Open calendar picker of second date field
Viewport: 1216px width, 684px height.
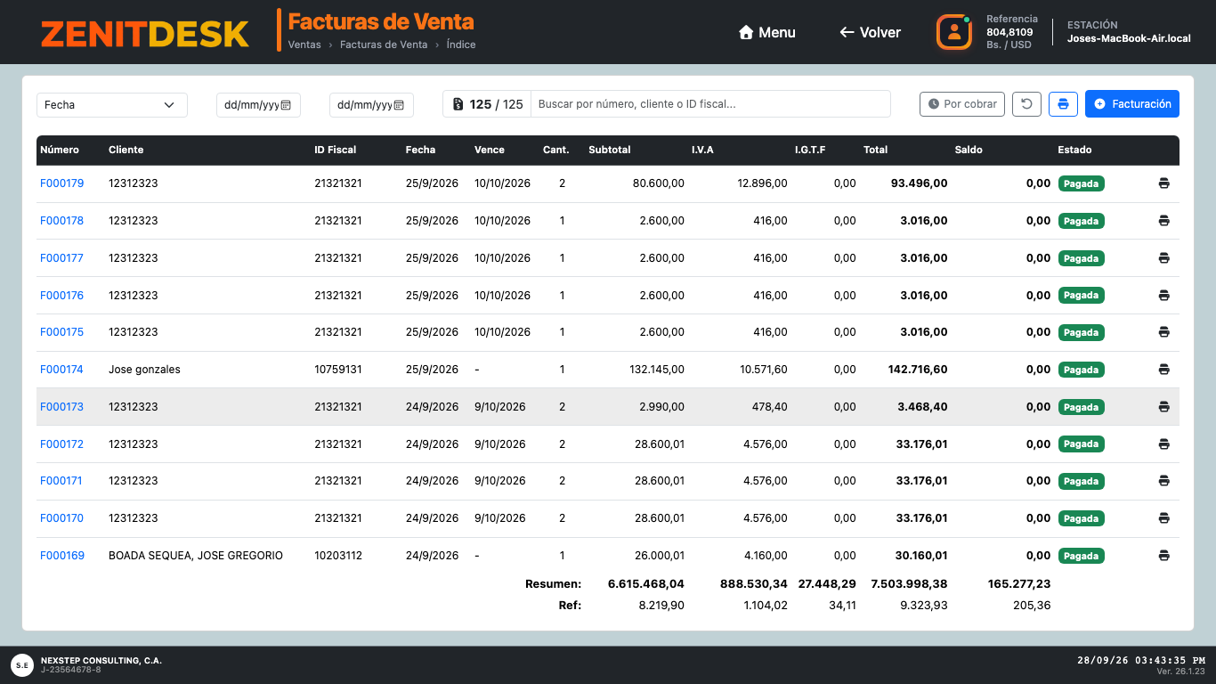click(400, 105)
